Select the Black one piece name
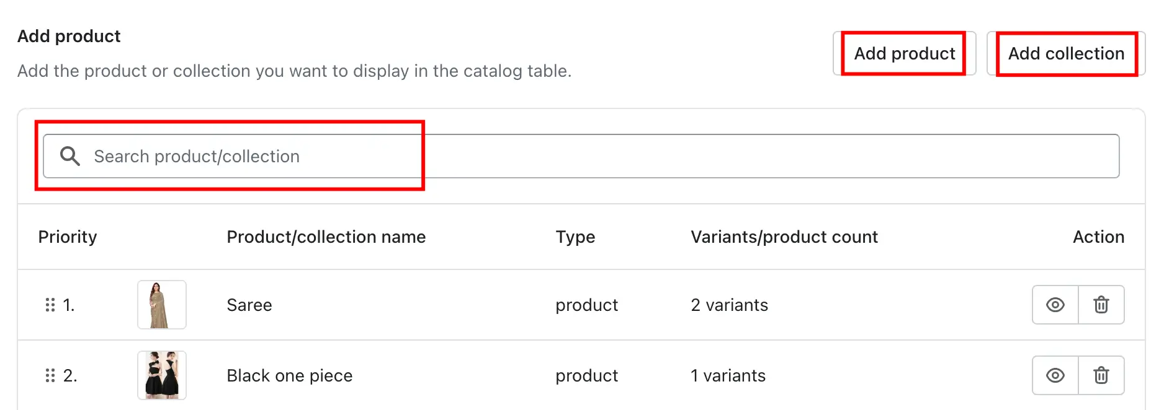Viewport: 1164px width, 410px height. click(x=289, y=376)
